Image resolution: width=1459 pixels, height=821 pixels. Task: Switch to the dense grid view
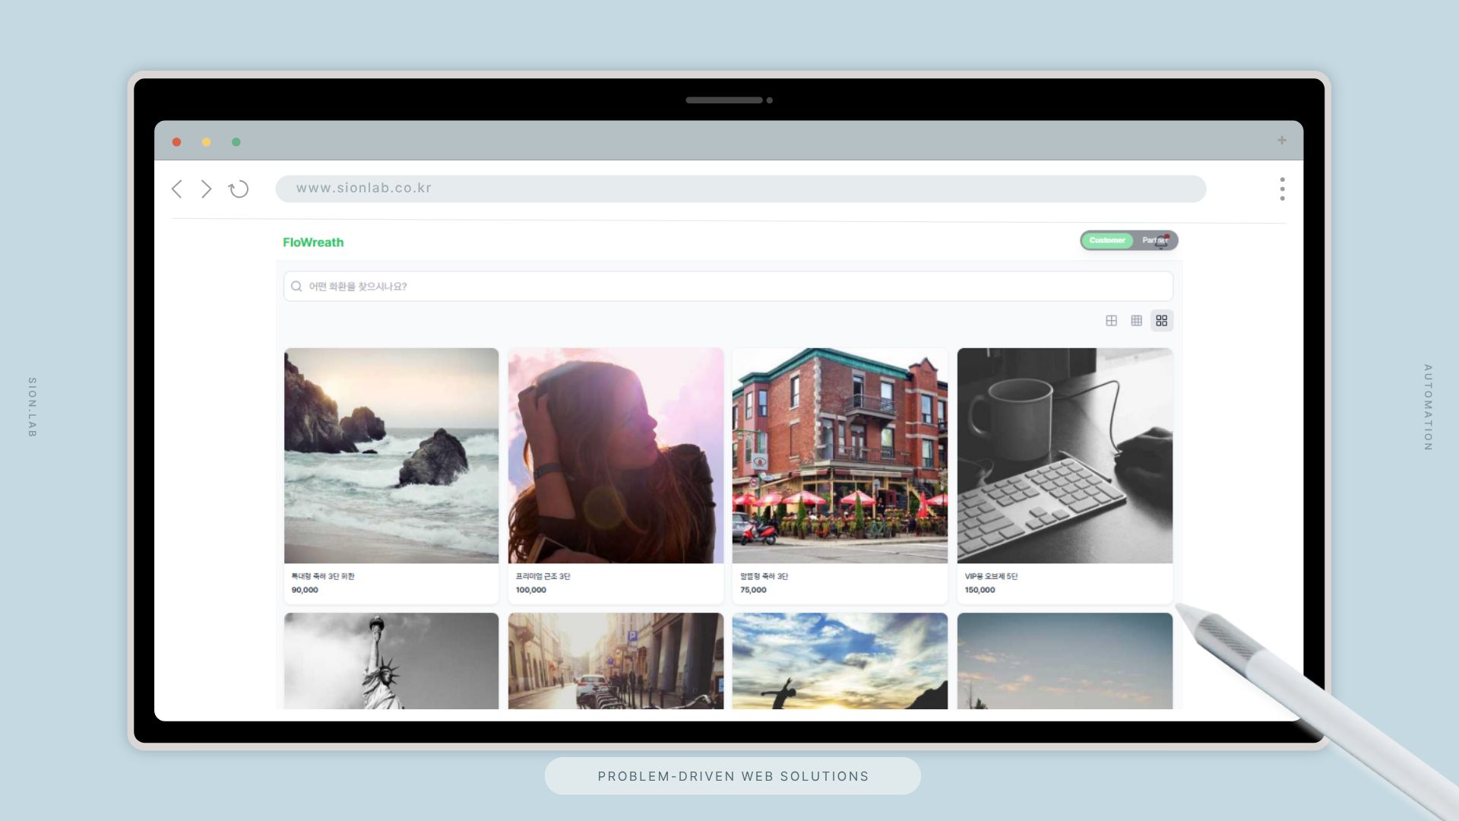pos(1136,321)
